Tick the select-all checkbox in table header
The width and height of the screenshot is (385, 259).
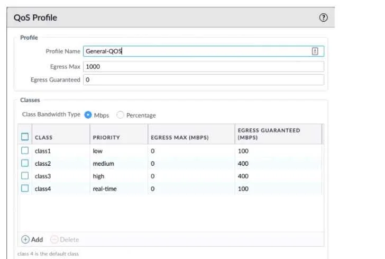pos(25,137)
